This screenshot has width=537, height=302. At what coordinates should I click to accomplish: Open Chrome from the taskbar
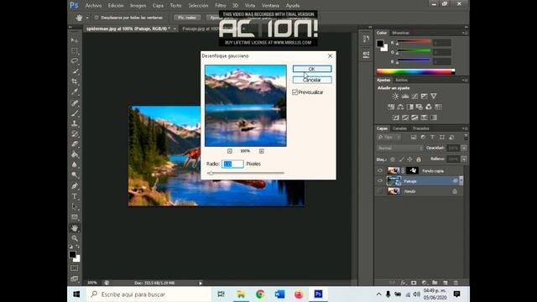point(260,294)
